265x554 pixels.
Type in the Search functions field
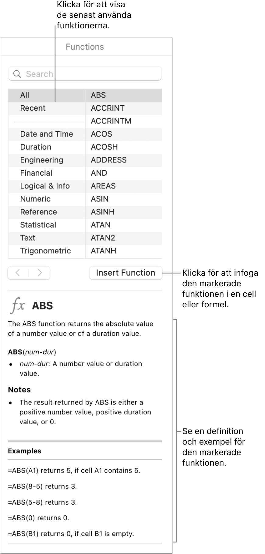91,74
